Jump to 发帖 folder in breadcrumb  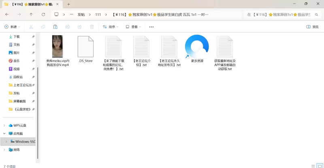click(x=81, y=15)
